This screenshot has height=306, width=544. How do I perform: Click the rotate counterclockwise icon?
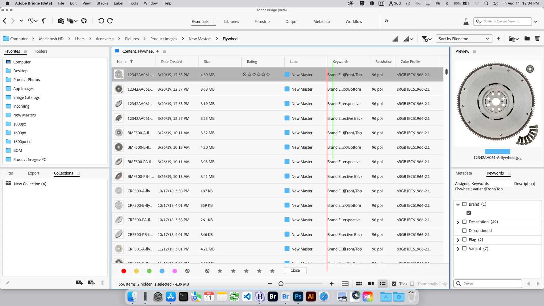pos(101,21)
